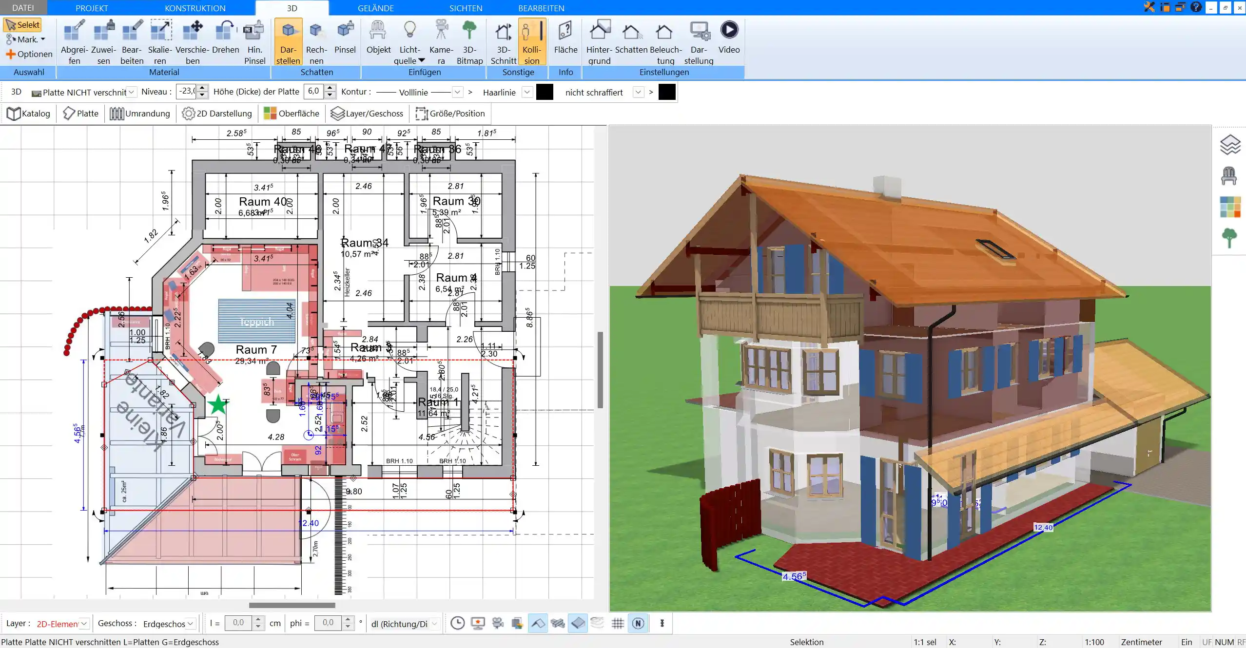Image resolution: width=1246 pixels, height=648 pixels.
Task: Activate the Selekt tool
Action: [22, 25]
